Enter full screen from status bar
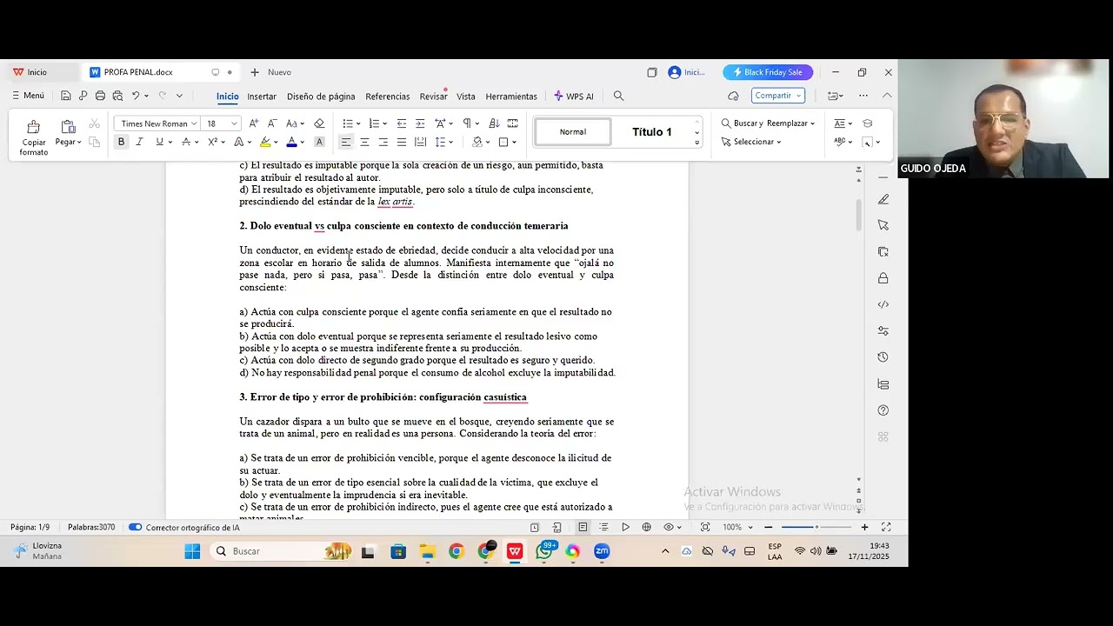Image resolution: width=1113 pixels, height=626 pixels. pos(886,527)
